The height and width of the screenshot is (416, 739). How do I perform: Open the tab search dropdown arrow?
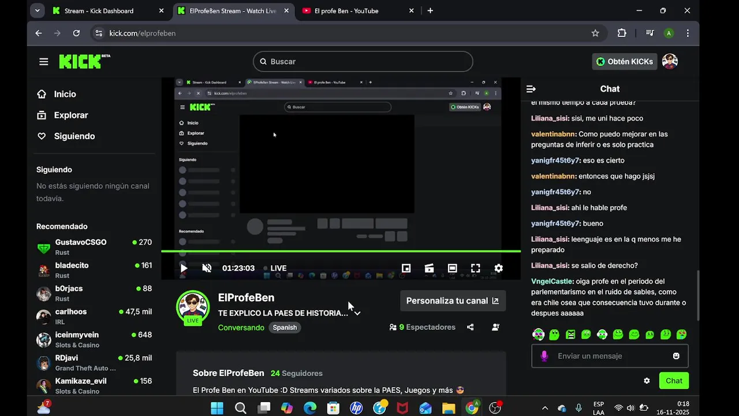37,10
